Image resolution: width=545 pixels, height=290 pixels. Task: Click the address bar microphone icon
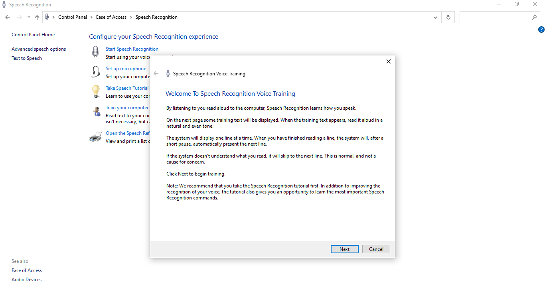(47, 17)
